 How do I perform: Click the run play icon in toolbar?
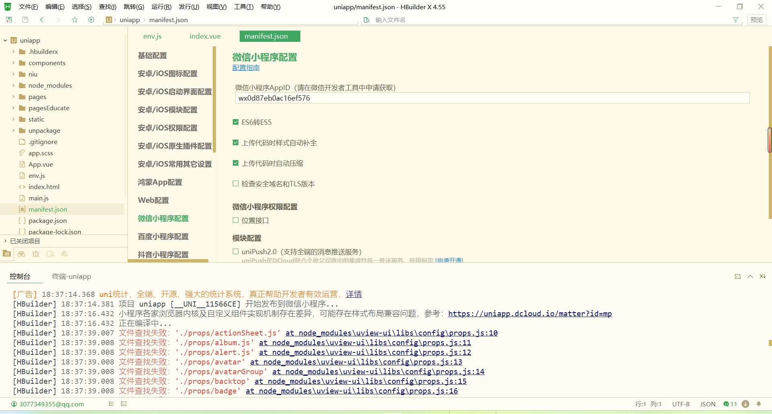point(91,20)
